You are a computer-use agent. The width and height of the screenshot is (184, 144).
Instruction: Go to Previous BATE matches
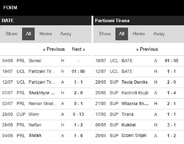(54, 49)
